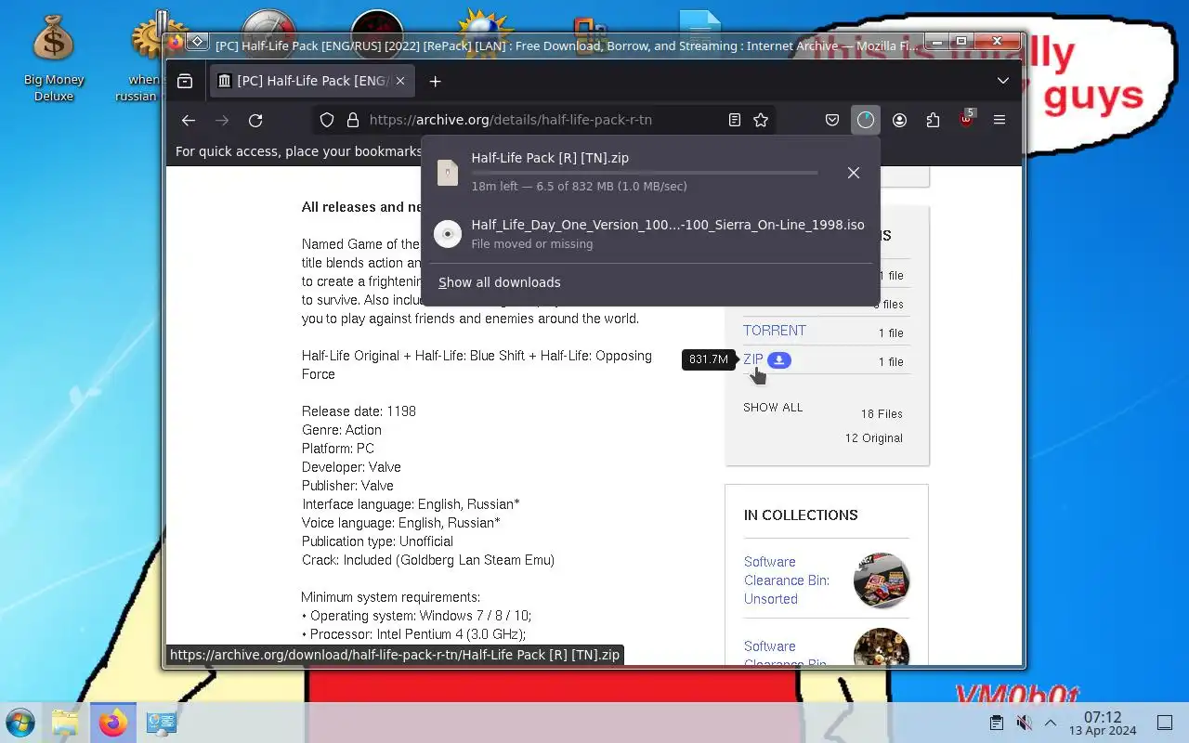Open Firefox application hamburger menu

click(x=1000, y=120)
